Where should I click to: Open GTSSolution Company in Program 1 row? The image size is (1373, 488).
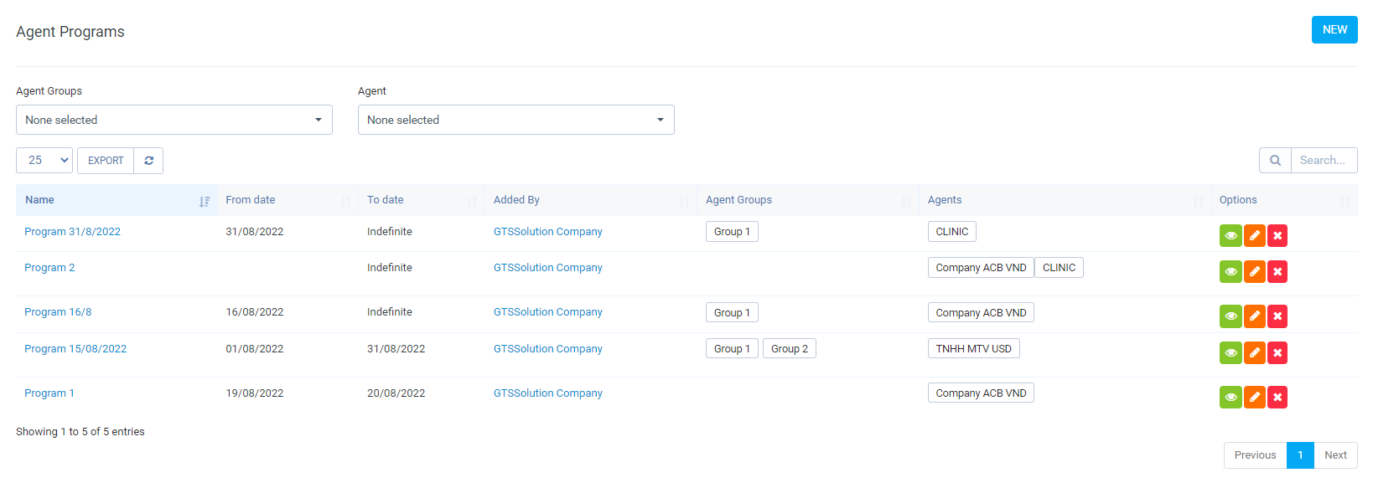[x=548, y=393]
